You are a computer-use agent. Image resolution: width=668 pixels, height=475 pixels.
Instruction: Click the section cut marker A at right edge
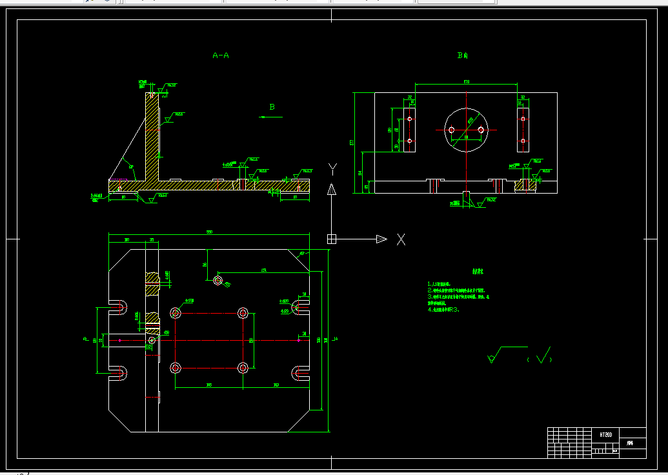pos(336,339)
